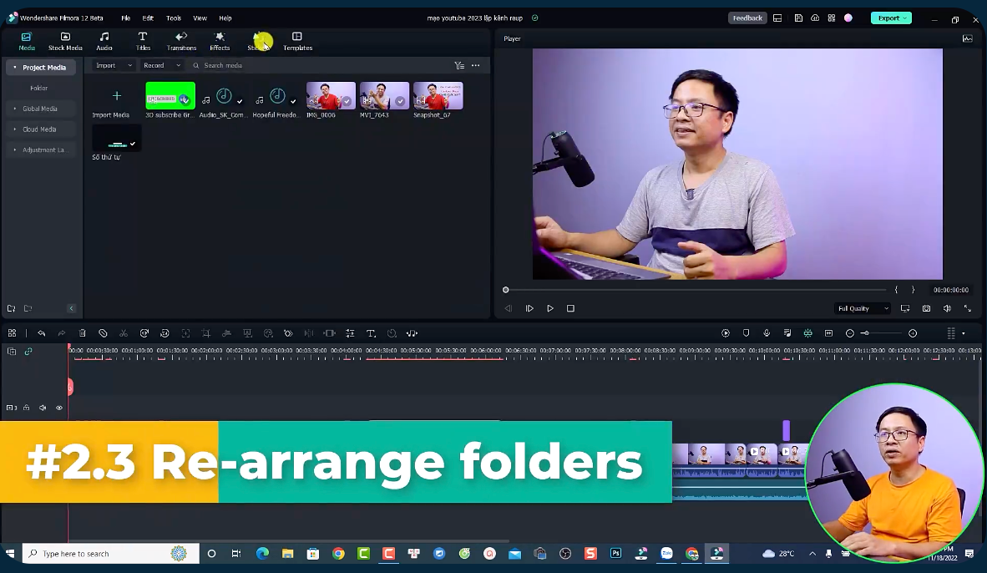Screen dimensions: 987x573
Task: Click the text T tool icon
Action: [x=371, y=333]
